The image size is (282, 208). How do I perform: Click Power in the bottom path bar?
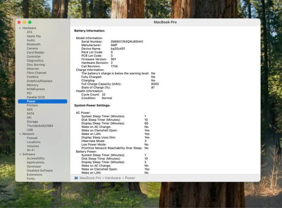[130, 178]
